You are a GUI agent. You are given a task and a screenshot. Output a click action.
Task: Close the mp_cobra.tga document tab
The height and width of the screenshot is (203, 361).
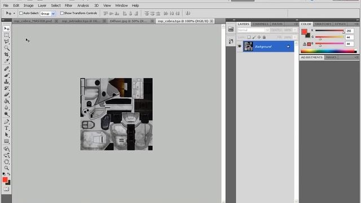(212, 21)
